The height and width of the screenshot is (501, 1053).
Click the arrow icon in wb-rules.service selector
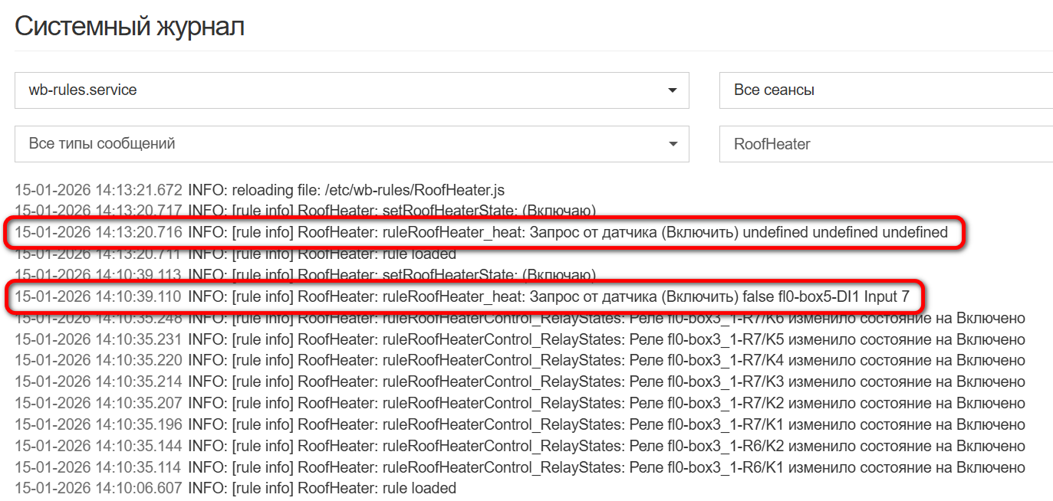click(x=673, y=90)
